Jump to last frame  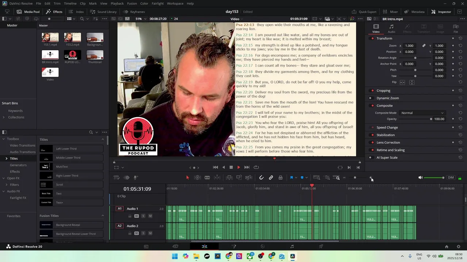coord(247,167)
